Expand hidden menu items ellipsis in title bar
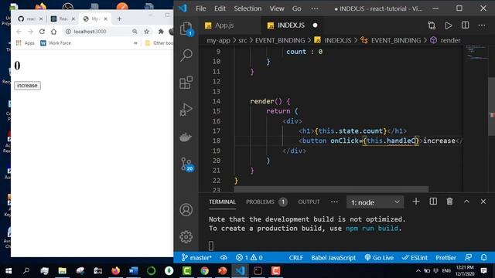This screenshot has width=495, height=278. [x=315, y=8]
